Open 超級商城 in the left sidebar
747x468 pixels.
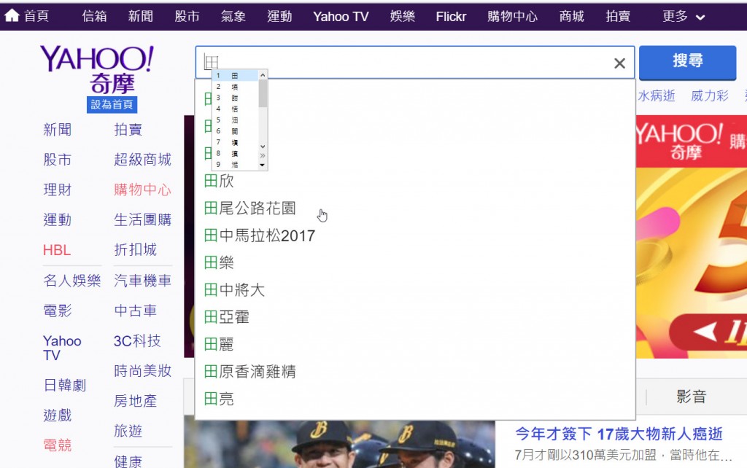pos(142,160)
